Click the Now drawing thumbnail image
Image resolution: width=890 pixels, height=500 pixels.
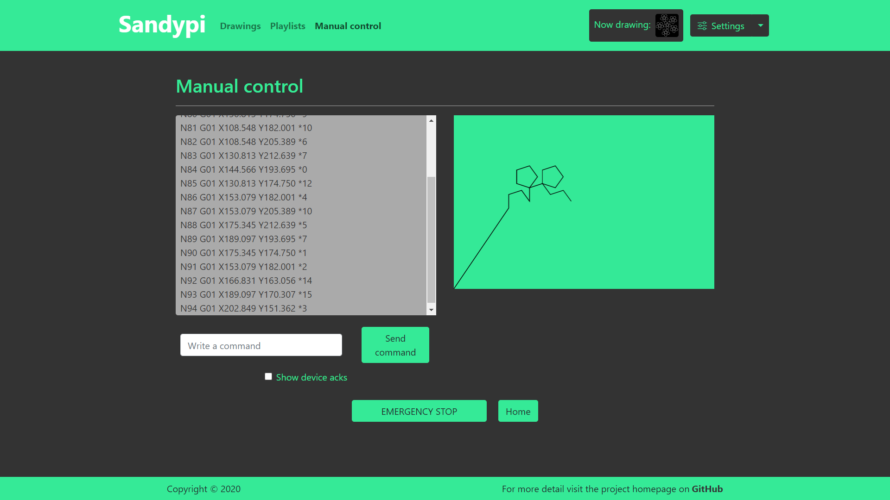(x=667, y=25)
